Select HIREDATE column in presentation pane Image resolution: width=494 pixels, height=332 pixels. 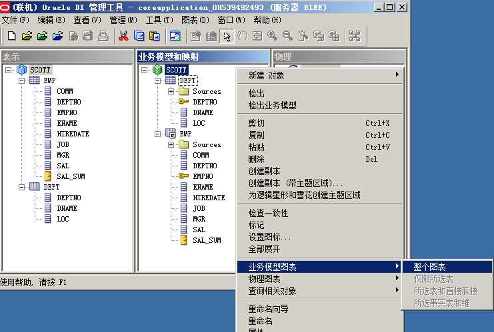tap(73, 134)
